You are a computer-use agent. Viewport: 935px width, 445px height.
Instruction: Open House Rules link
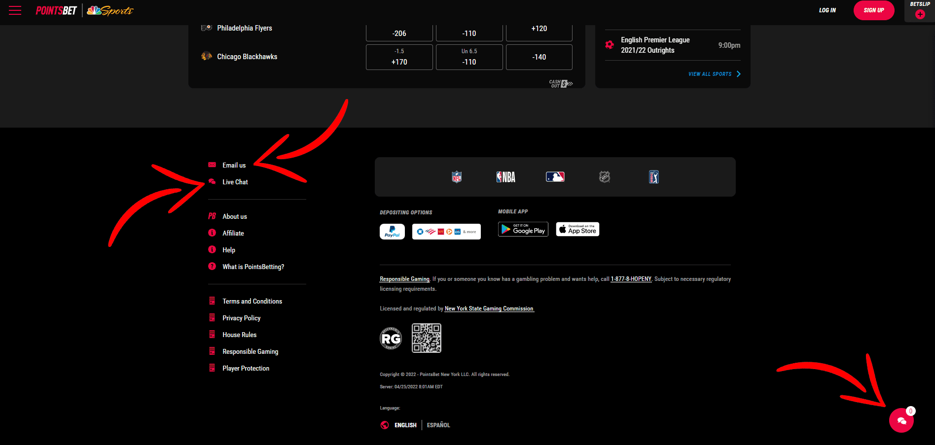pyautogui.click(x=240, y=335)
